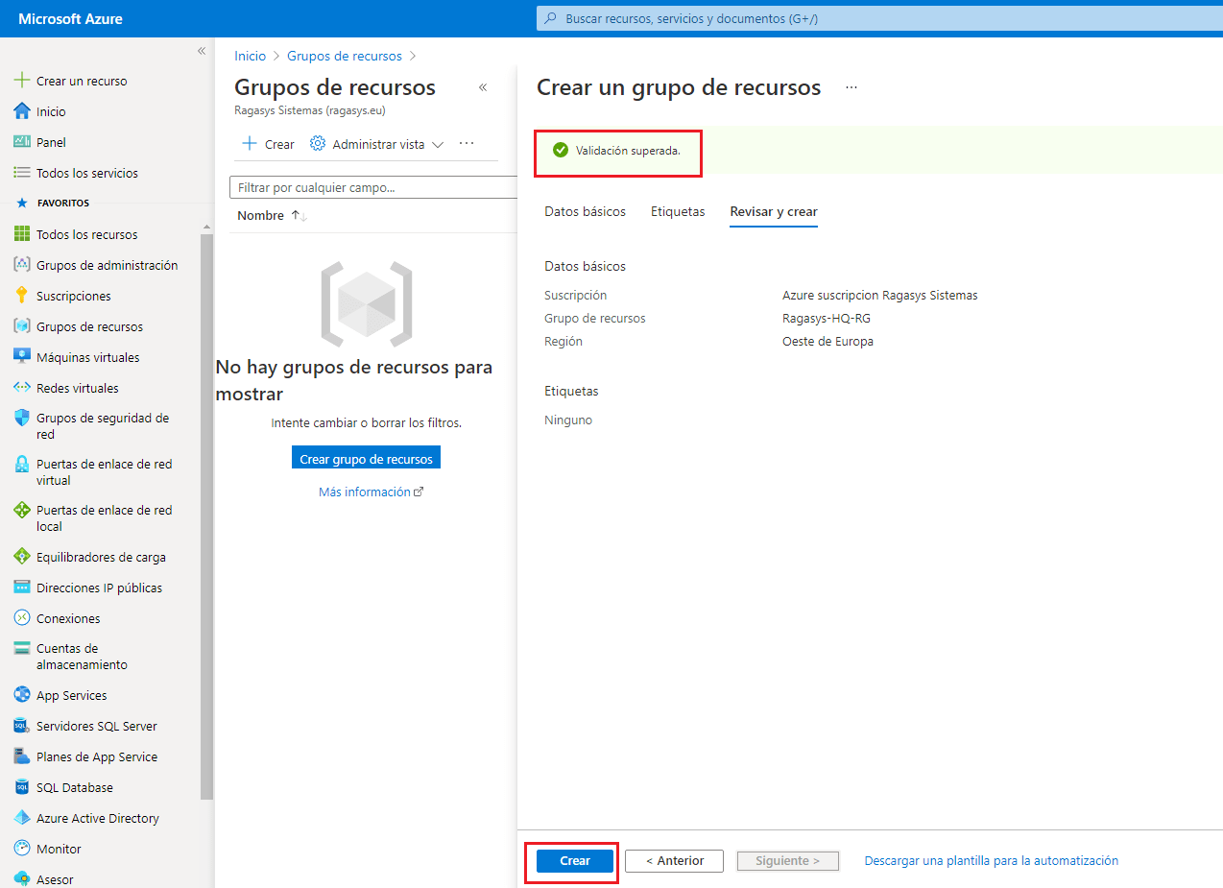The image size is (1223, 888).
Task: Click the disabled Siguiente button
Action: pos(788,861)
